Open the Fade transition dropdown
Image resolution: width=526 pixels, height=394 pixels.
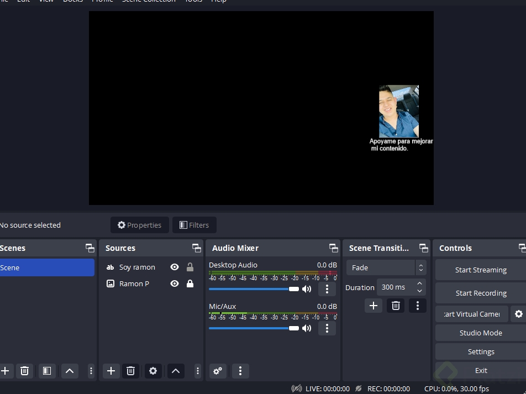point(386,267)
